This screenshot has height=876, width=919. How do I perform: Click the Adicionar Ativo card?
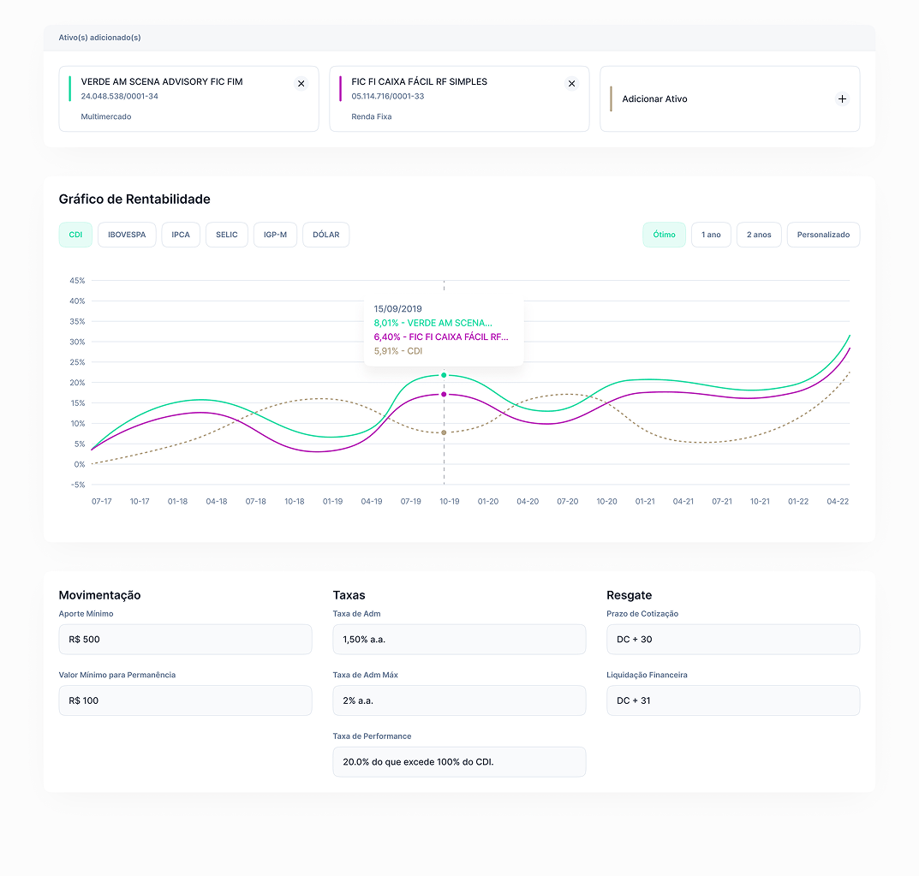point(729,99)
